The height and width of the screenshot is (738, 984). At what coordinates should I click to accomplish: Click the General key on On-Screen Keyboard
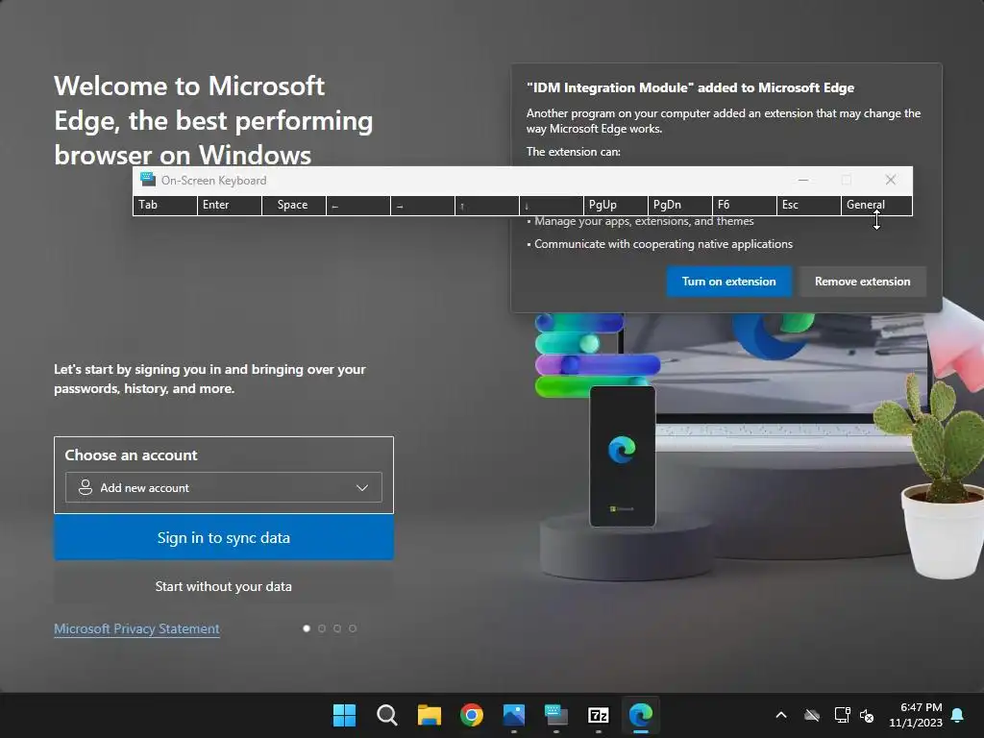coord(876,206)
